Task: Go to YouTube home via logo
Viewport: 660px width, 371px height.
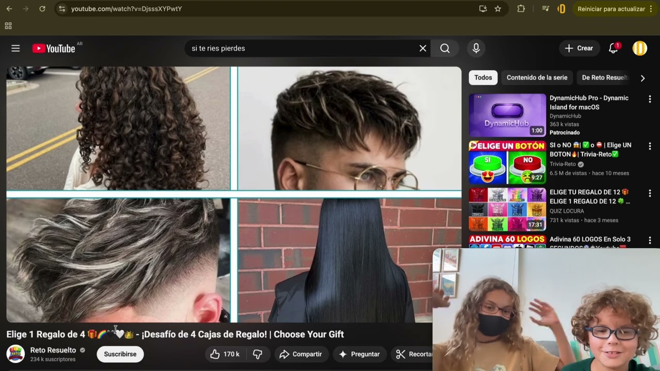Action: pos(54,48)
